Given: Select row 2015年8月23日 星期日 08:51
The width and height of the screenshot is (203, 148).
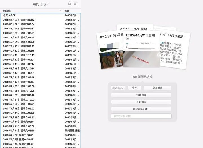Looking at the screenshot, I should coord(41,33).
